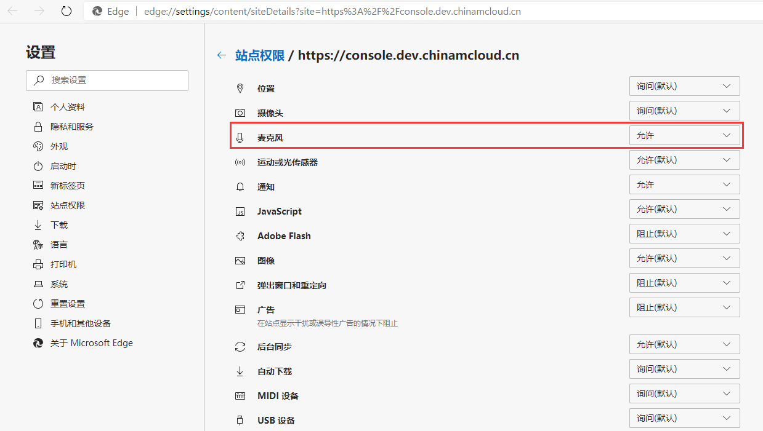Click the 后台同步 sync icon
This screenshot has height=431, width=763.
(240, 347)
